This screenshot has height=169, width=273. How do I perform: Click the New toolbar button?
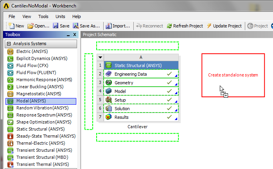tap(16, 26)
